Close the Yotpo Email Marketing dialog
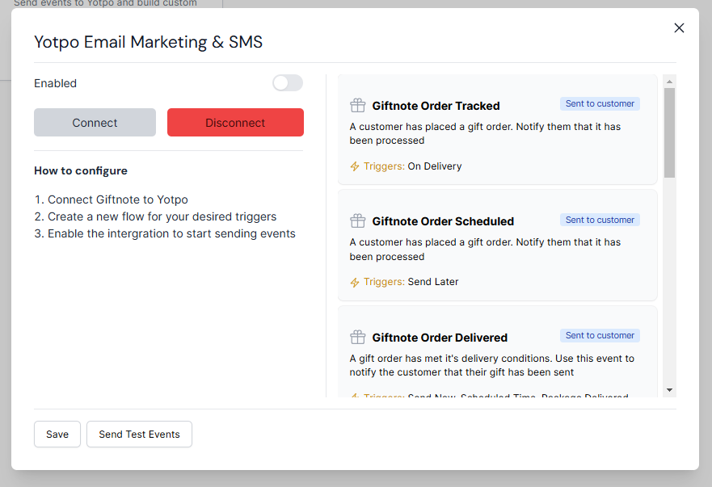The width and height of the screenshot is (712, 487). pyautogui.click(x=679, y=28)
